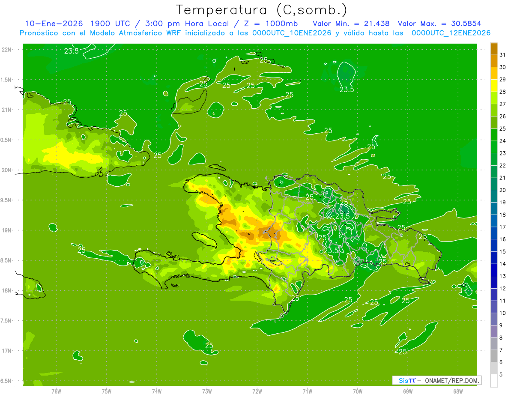The height and width of the screenshot is (397, 514).
Task: Click the title 'Temperatura (C,somb.)'
Action: pos(261,10)
